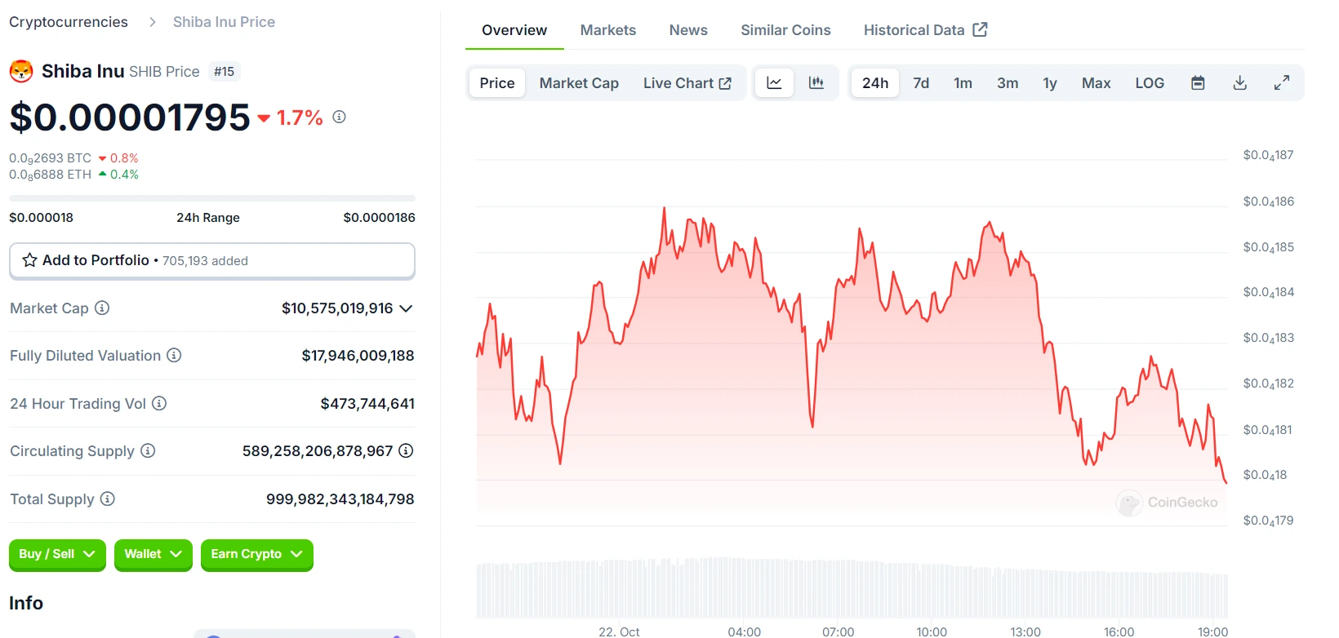Image resolution: width=1339 pixels, height=638 pixels.
Task: Open info icon beside circulating supply value
Action: pos(406,451)
